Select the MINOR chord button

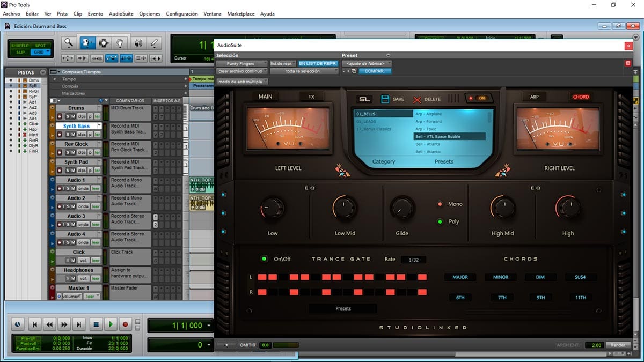click(500, 277)
